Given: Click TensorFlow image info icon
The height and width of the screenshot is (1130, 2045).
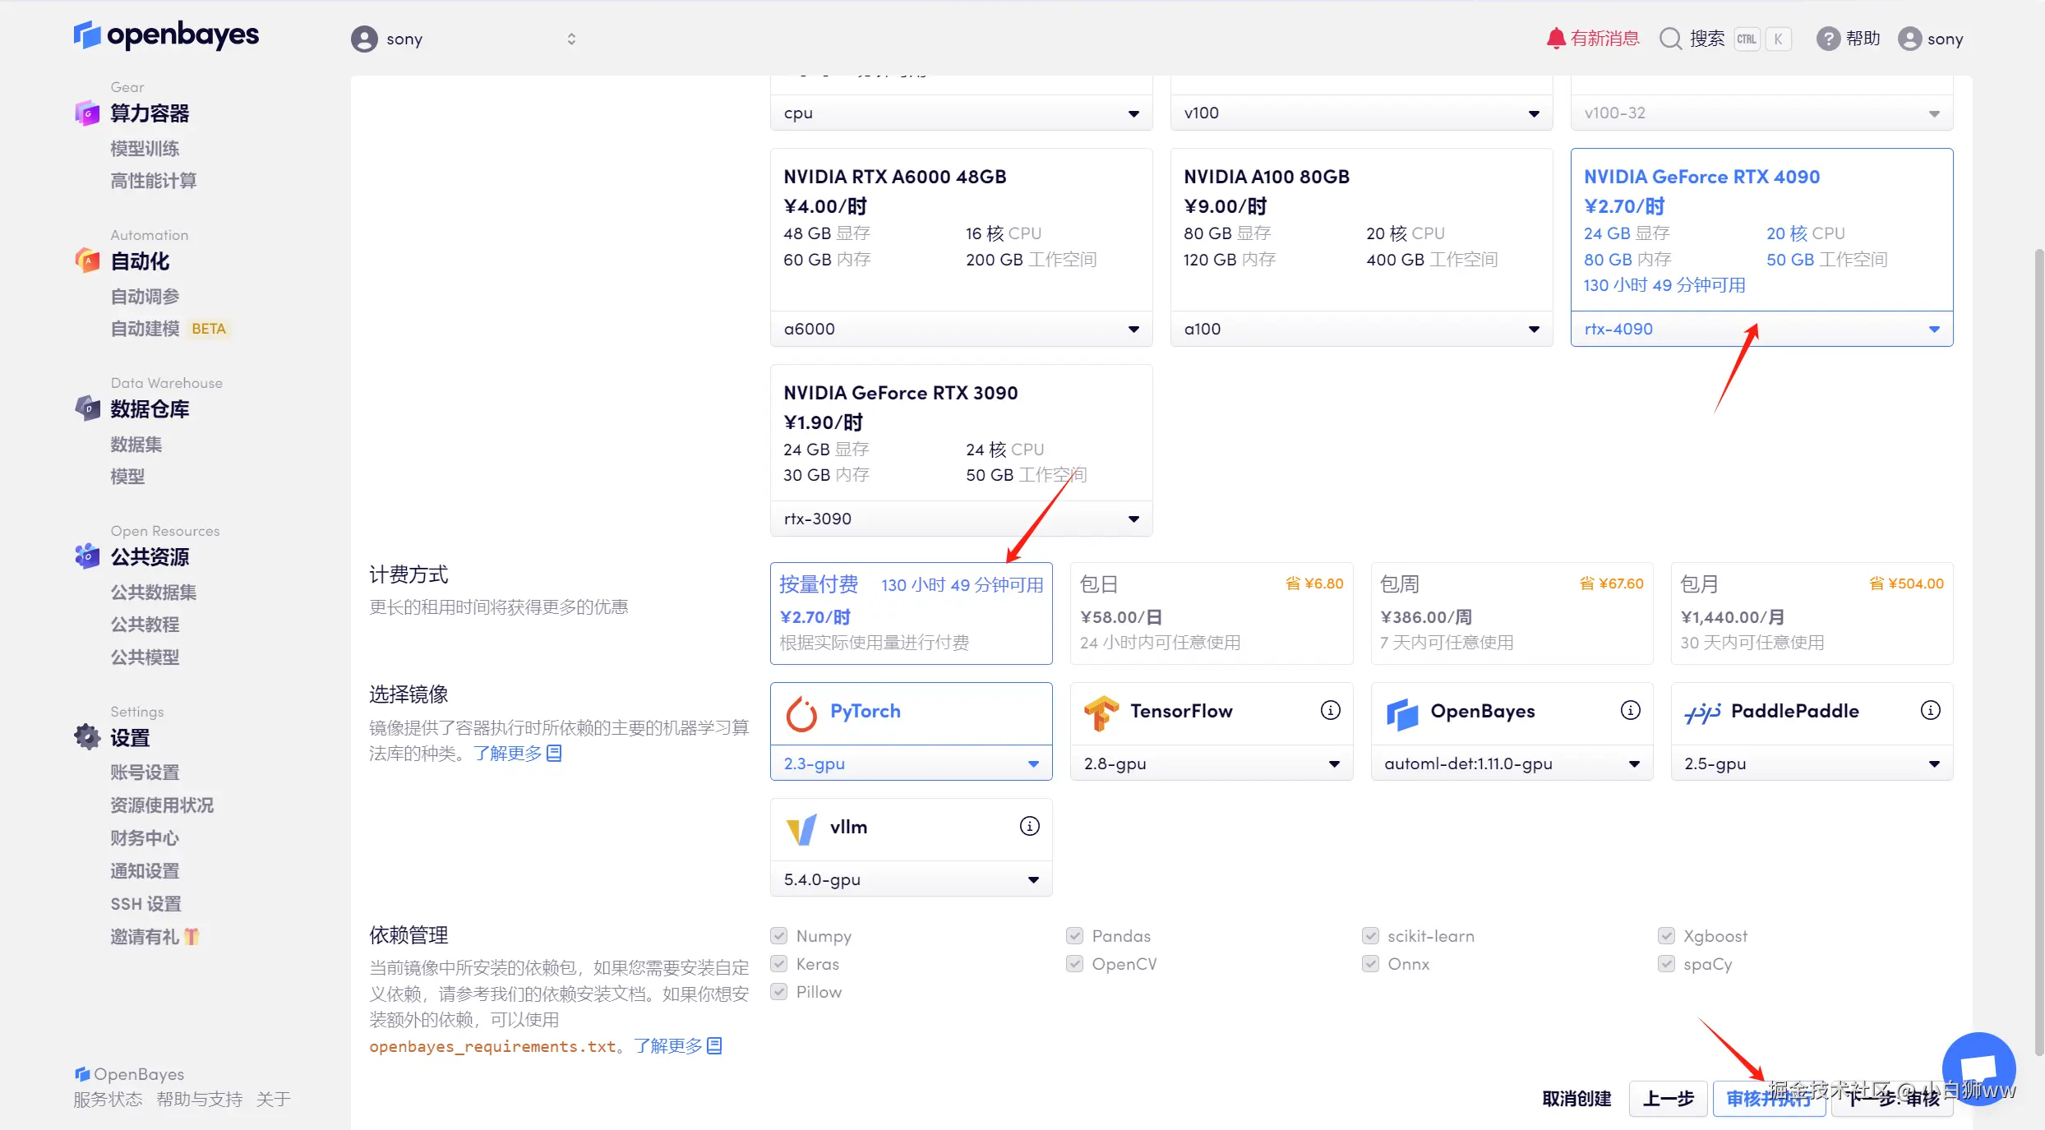Looking at the screenshot, I should (1330, 710).
